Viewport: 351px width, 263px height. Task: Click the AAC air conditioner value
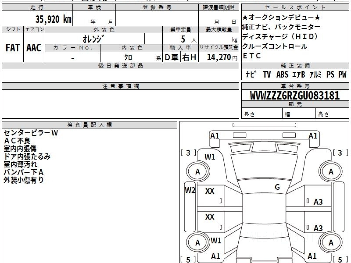point(34,48)
